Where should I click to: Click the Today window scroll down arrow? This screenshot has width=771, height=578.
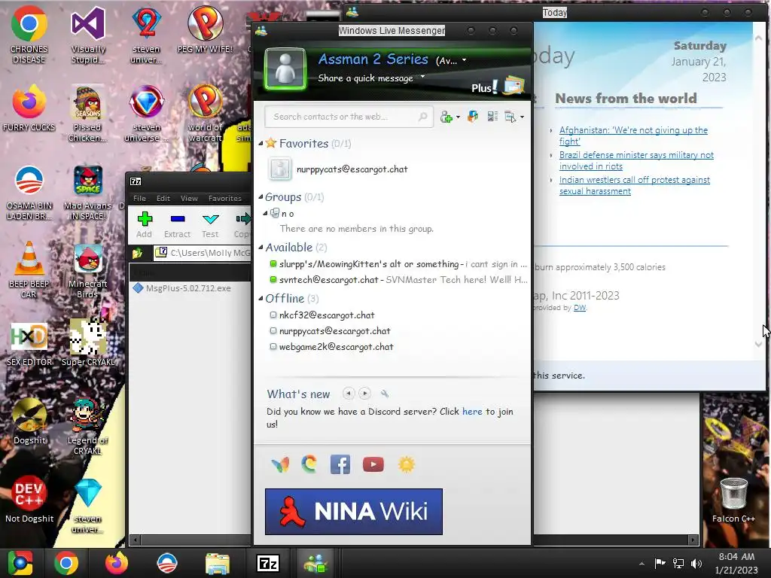click(x=759, y=345)
